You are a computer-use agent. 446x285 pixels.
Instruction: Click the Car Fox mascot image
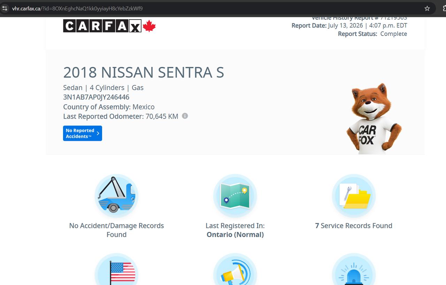374,119
